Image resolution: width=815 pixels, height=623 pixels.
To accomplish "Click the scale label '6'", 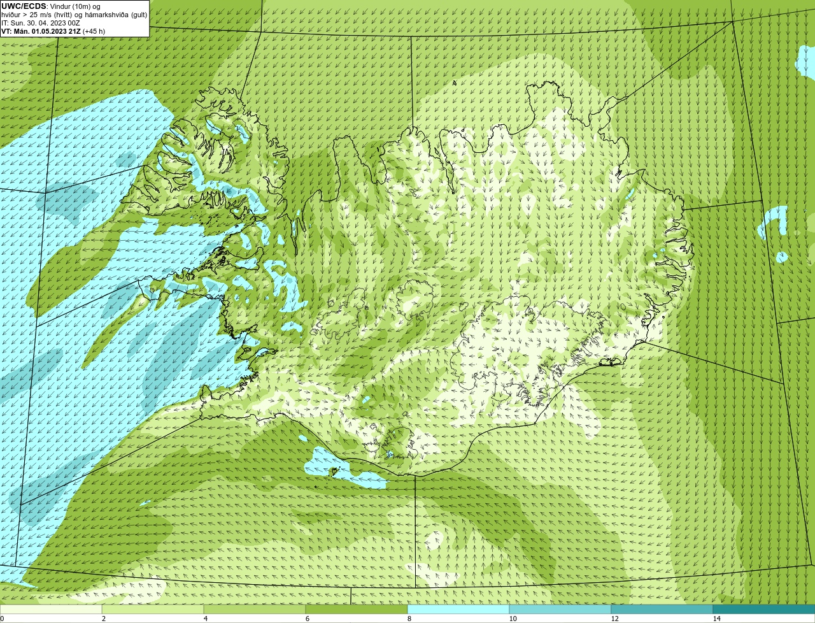I will click(307, 619).
